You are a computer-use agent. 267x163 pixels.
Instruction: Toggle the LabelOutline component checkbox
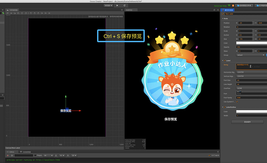pyautogui.click(x=225, y=107)
